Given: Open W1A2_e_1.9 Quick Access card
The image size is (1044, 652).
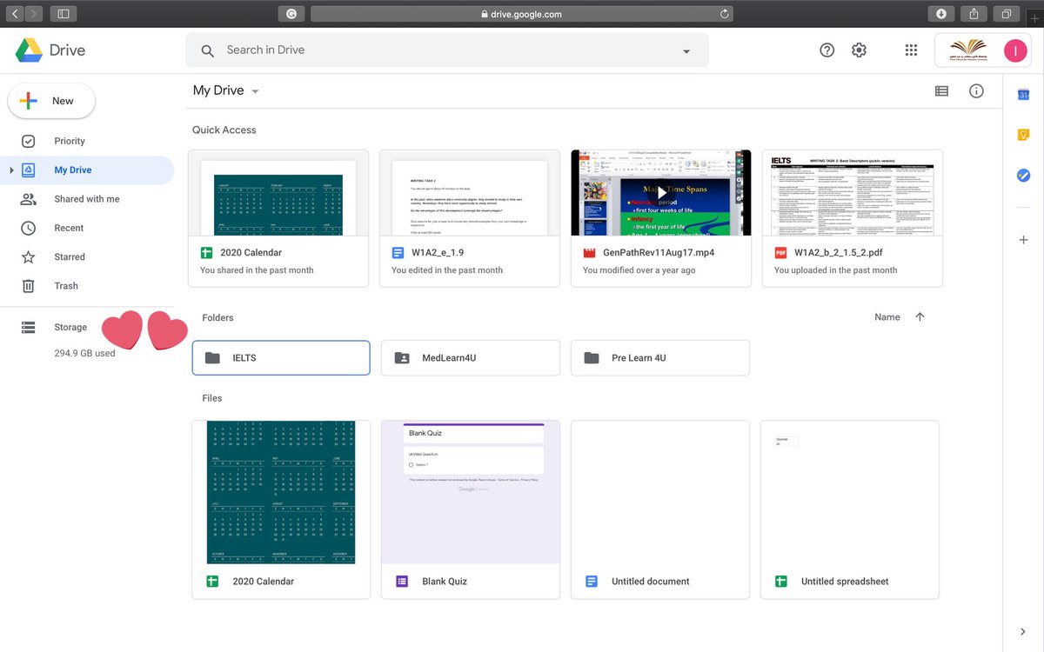Looking at the screenshot, I should click(470, 218).
